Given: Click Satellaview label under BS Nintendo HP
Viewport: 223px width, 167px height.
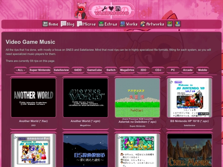Looking at the screenshot, I should [x=190, y=125].
